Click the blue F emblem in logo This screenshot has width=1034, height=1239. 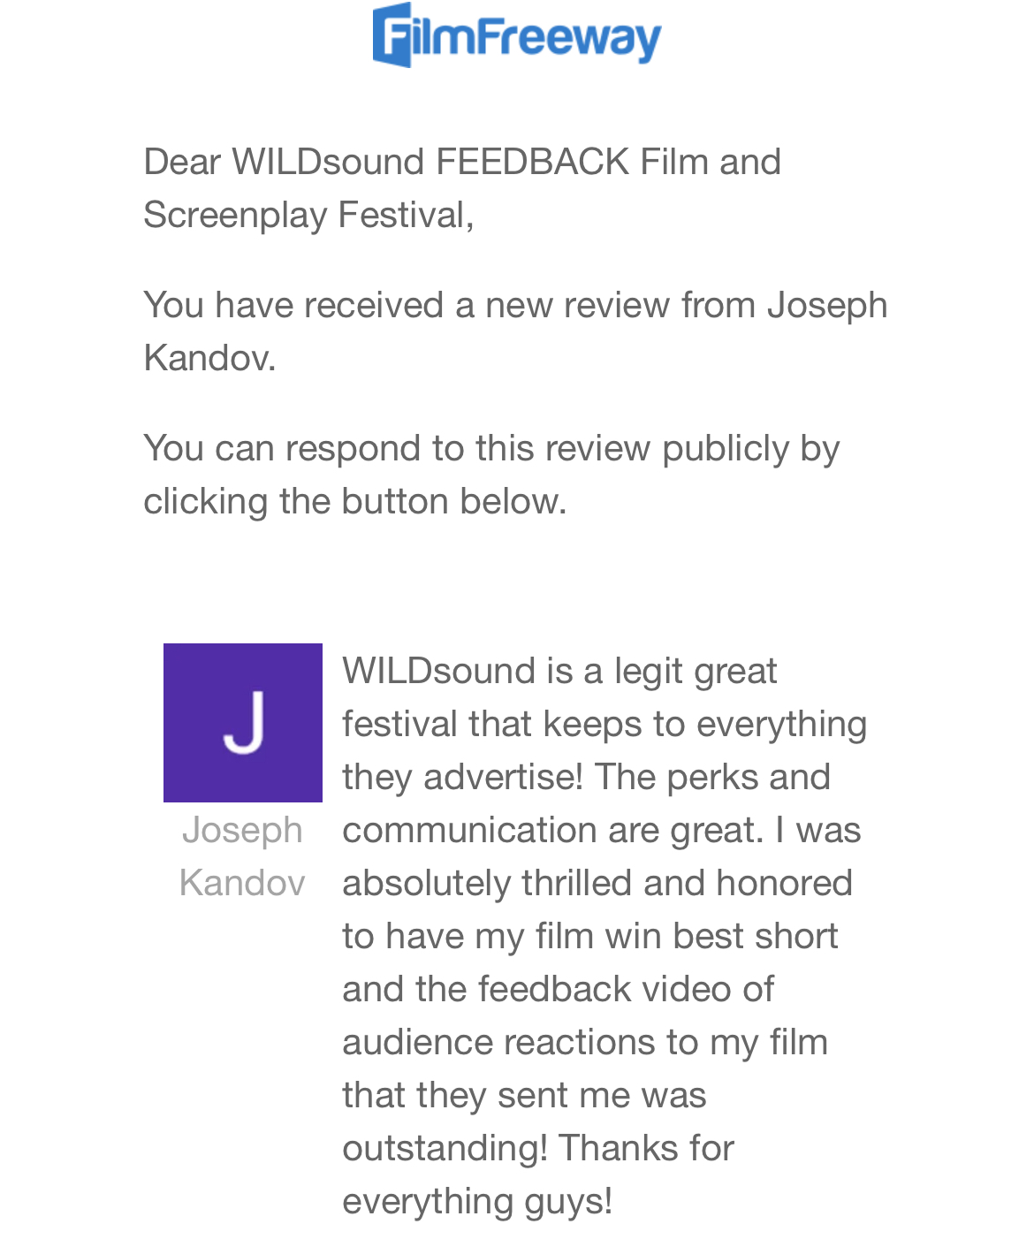click(392, 34)
